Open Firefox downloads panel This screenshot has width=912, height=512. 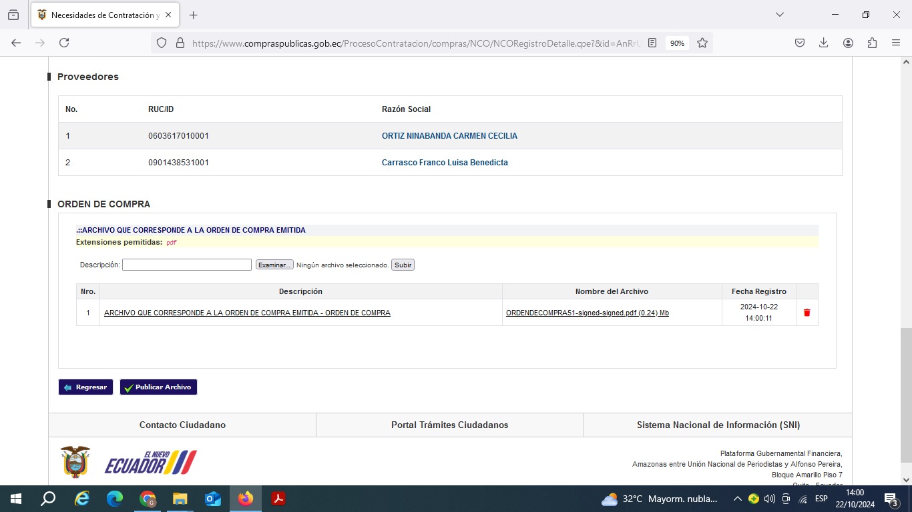pos(823,43)
